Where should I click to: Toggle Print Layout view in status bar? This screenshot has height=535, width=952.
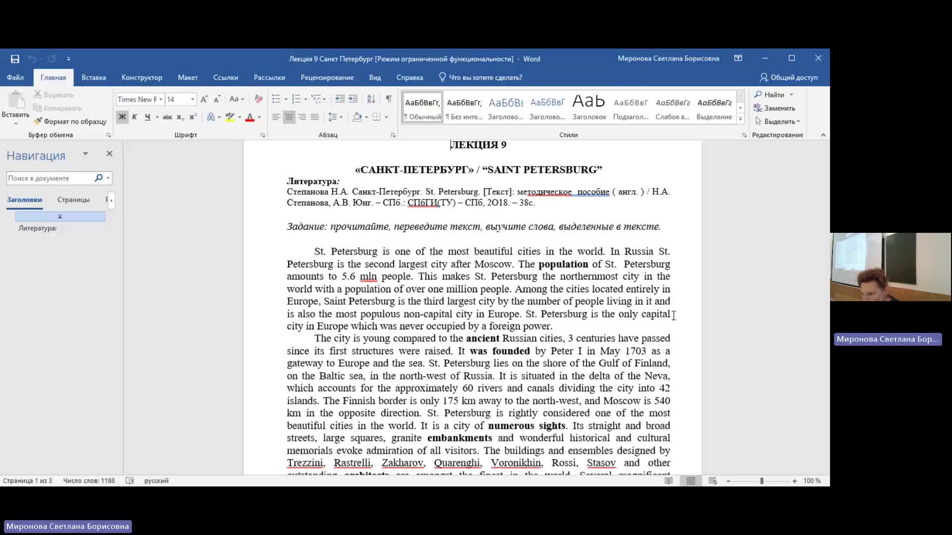(x=691, y=481)
